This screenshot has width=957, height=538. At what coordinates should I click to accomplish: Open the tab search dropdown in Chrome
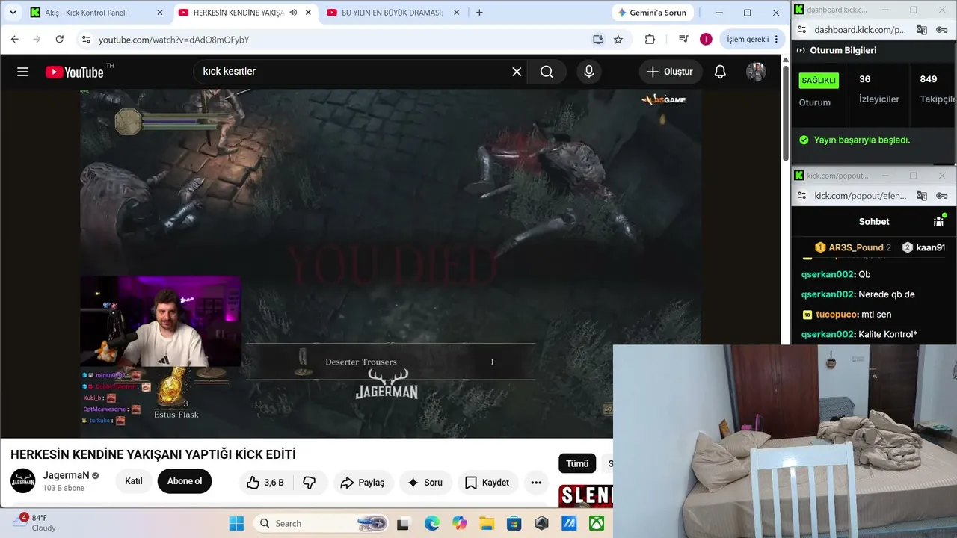(x=13, y=13)
